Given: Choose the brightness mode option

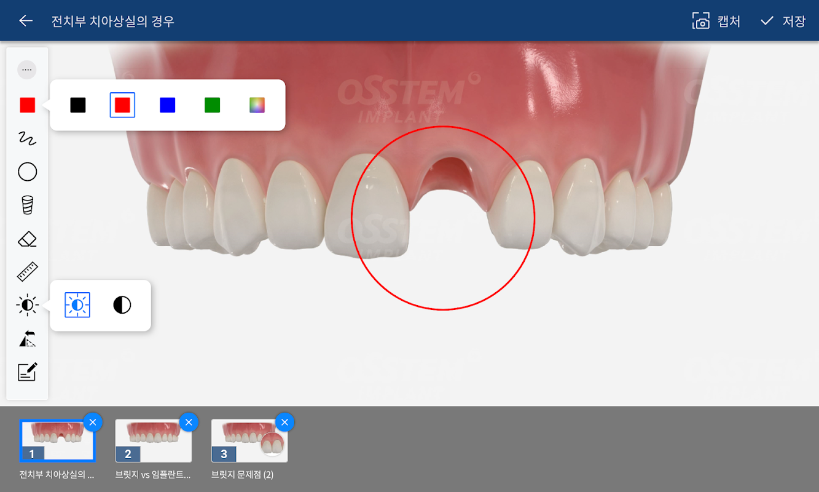Looking at the screenshot, I should coord(77,305).
